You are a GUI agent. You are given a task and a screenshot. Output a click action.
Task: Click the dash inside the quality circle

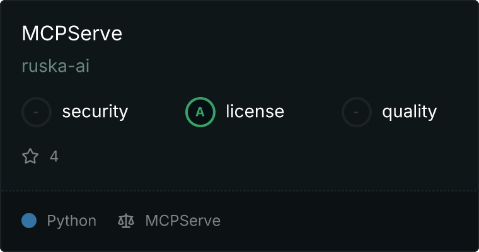(356, 112)
